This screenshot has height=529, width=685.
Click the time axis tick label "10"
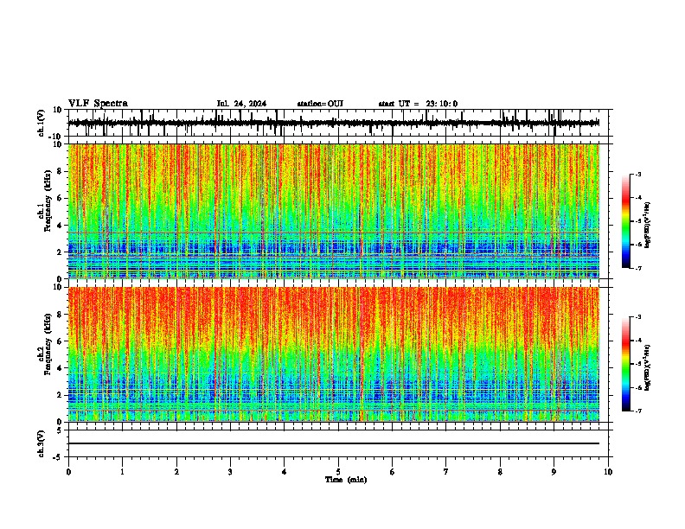click(x=608, y=472)
